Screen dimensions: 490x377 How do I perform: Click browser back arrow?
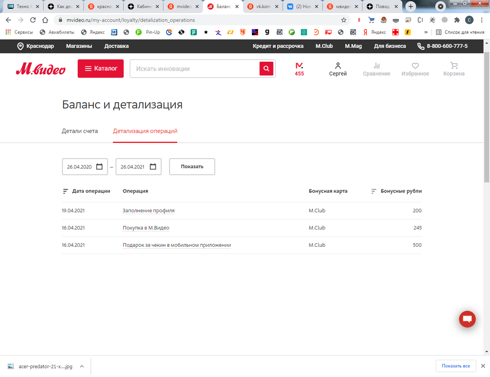coord(9,20)
